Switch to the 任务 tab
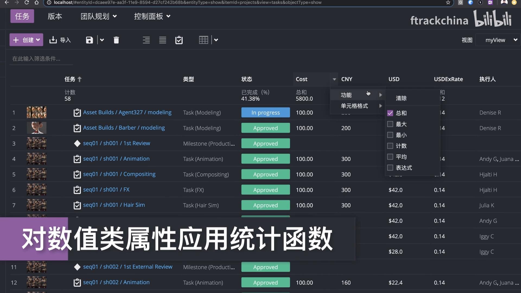This screenshot has height=293, width=521. [22, 16]
